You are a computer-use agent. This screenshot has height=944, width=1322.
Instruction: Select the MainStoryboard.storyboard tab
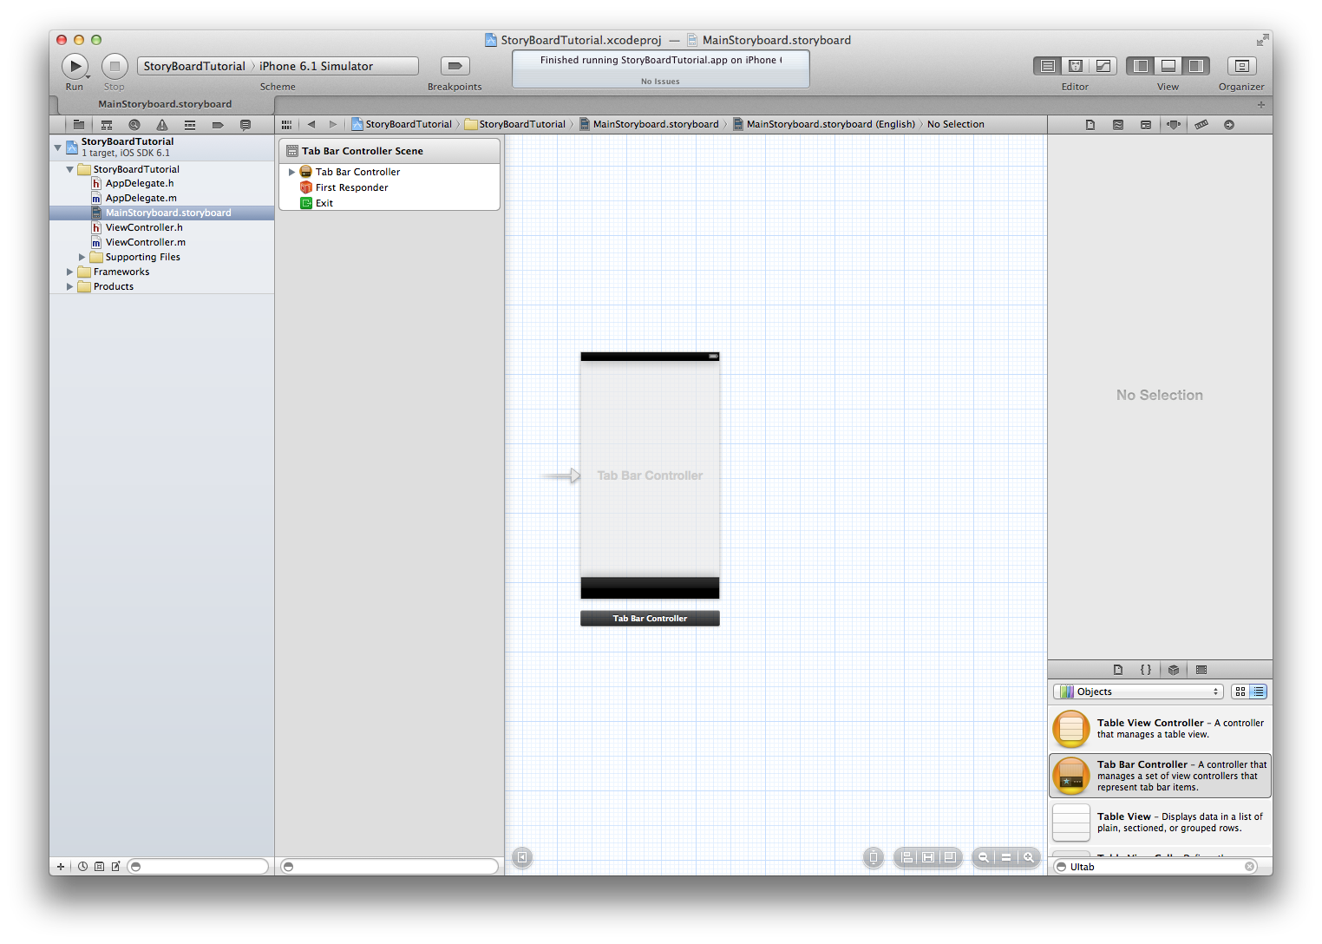[x=165, y=104]
